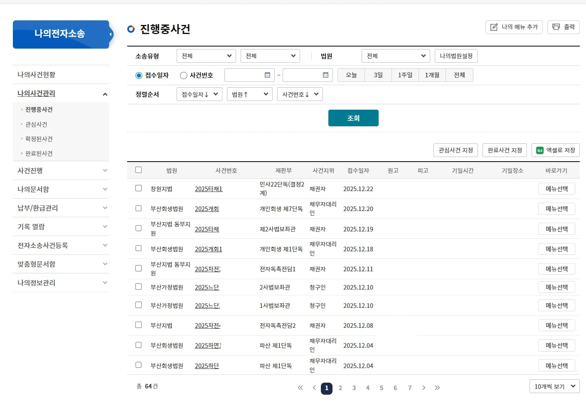Click the previous page left arrow

coord(314,388)
